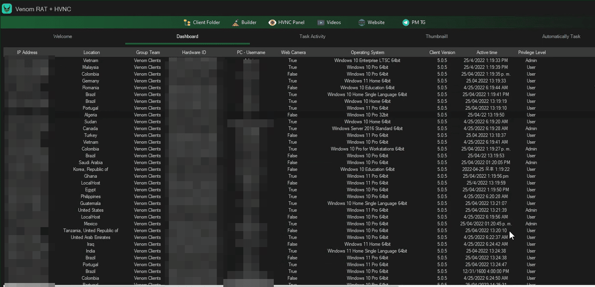Select the United Arab Emirates location cell
This screenshot has height=287, width=595.
point(91,237)
